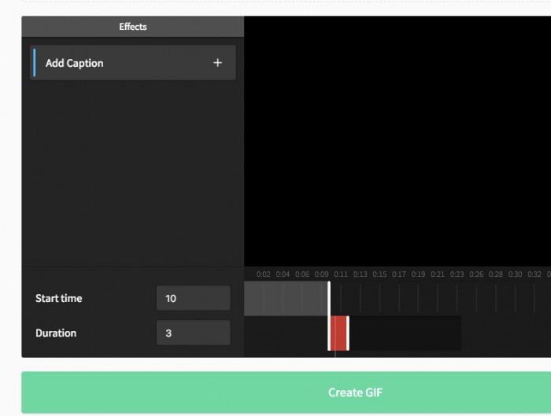The width and height of the screenshot is (551, 416).
Task: Click the Duration input field
Action: (x=194, y=333)
